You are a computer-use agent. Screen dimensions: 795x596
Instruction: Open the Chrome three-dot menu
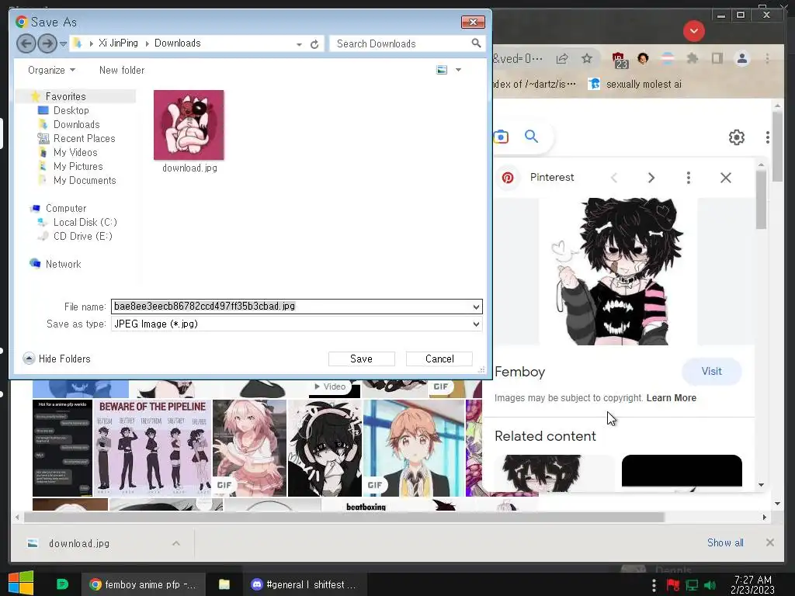[767, 59]
